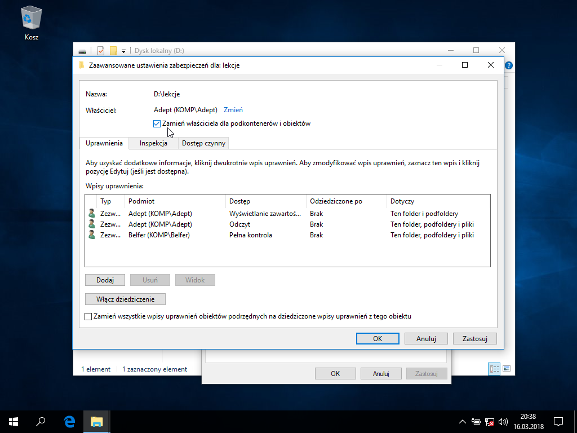Screen dimensions: 577x433
Task: Click user icon of the Adept Odczyt entry
Action: [x=92, y=224]
